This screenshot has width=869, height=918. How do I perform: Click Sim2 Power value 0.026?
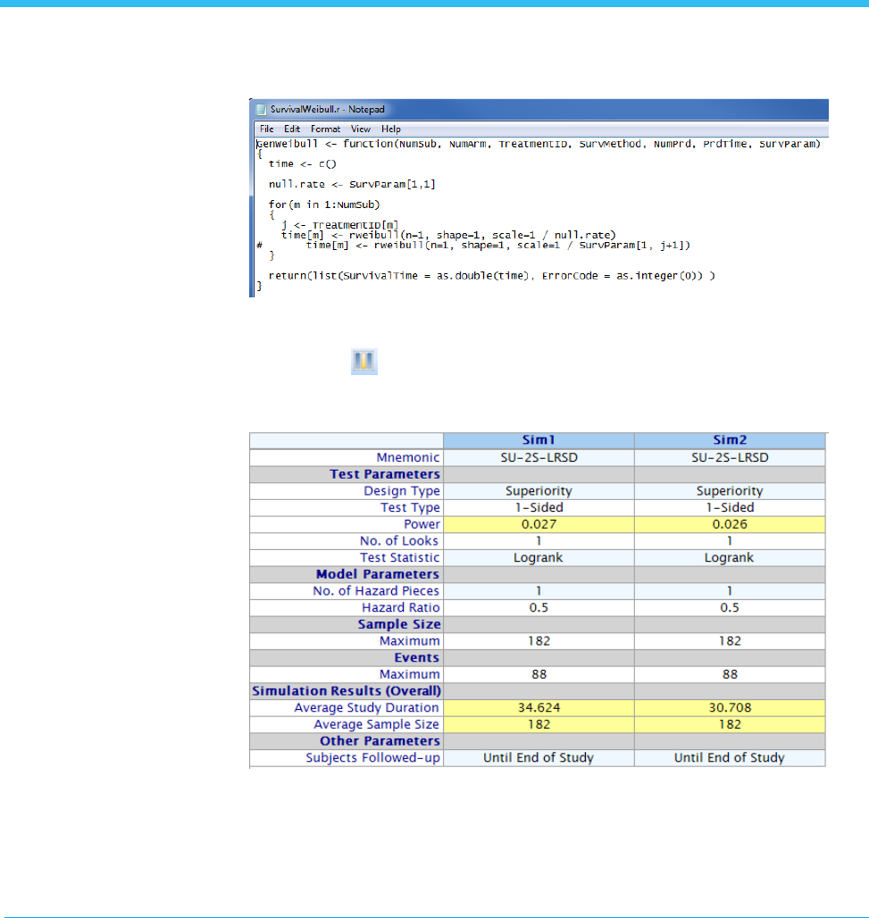[730, 524]
